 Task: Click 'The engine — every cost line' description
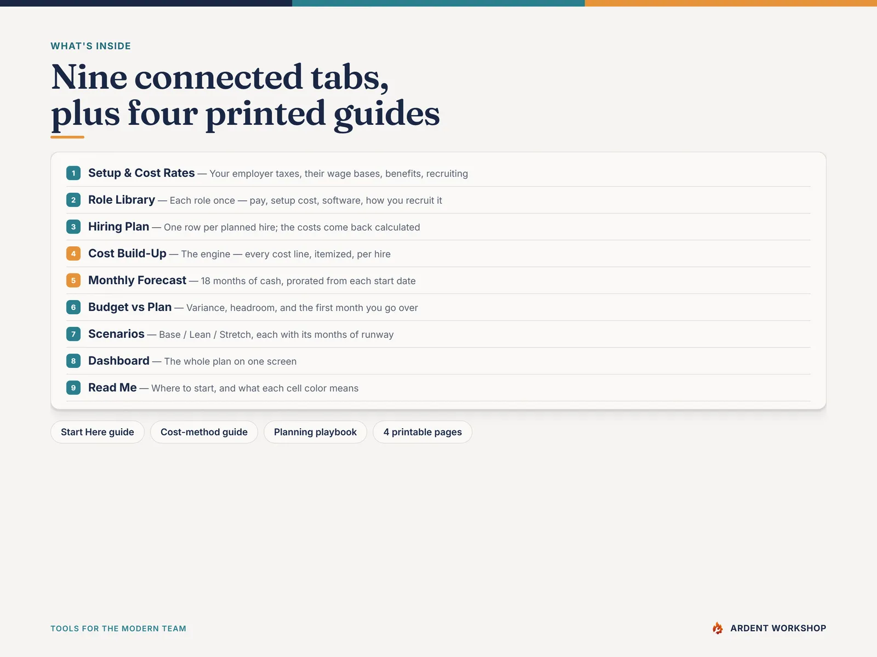click(286, 254)
